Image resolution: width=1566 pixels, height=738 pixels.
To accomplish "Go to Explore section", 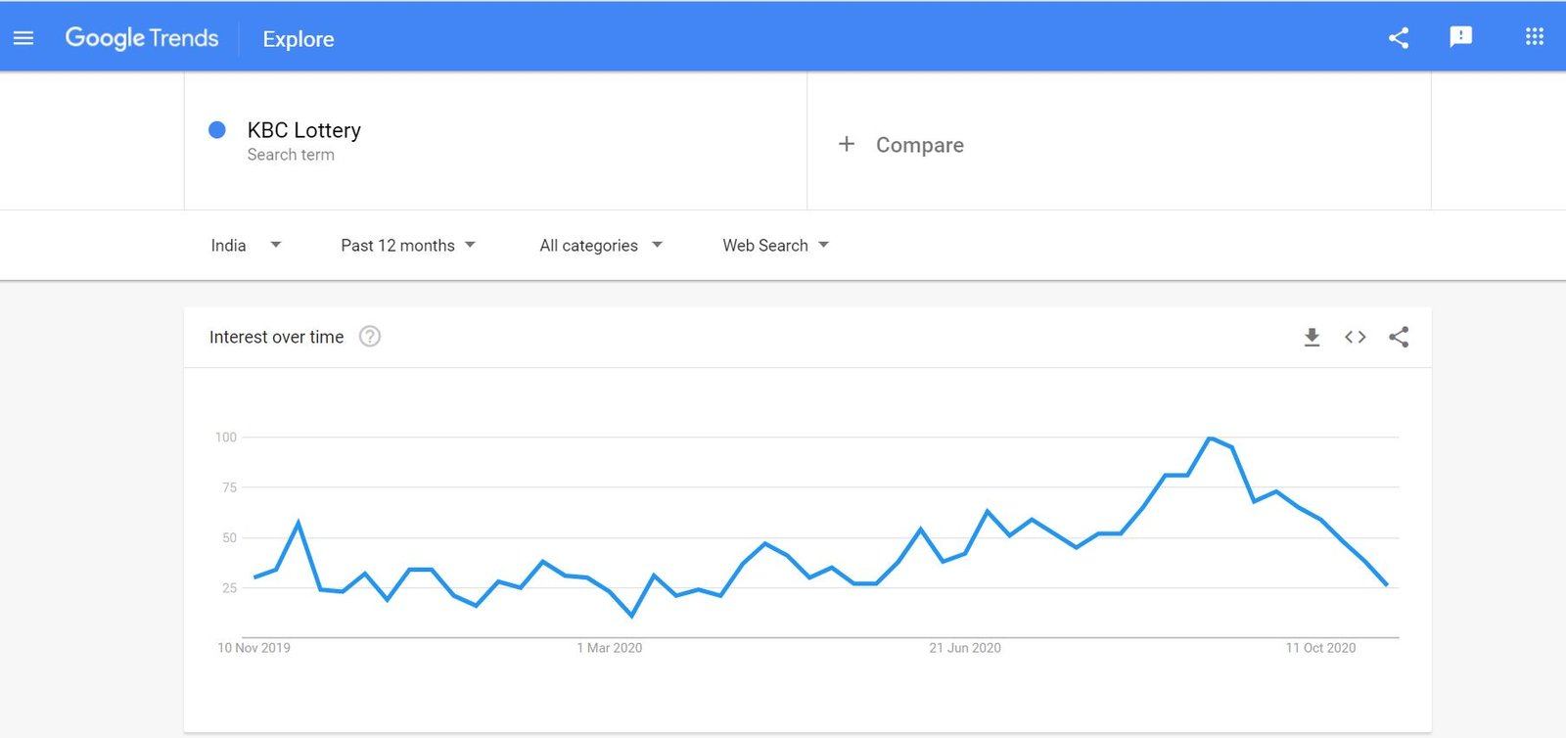I will 299,39.
